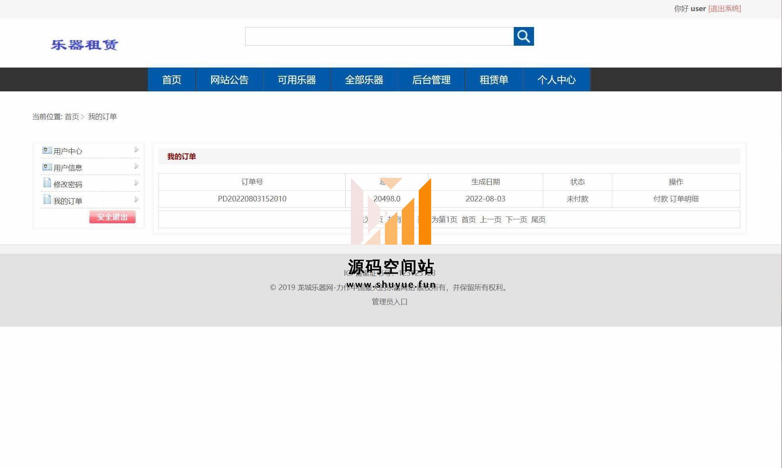Click the 乐器租赁 site logo
The width and height of the screenshot is (782, 468).
(85, 44)
